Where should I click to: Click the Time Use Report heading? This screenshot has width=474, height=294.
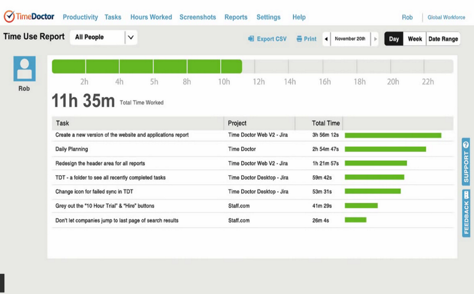click(x=34, y=37)
